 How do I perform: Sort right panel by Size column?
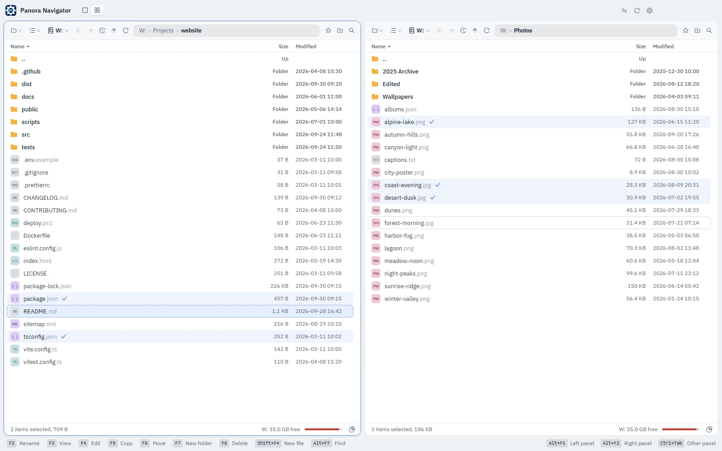coord(641,46)
